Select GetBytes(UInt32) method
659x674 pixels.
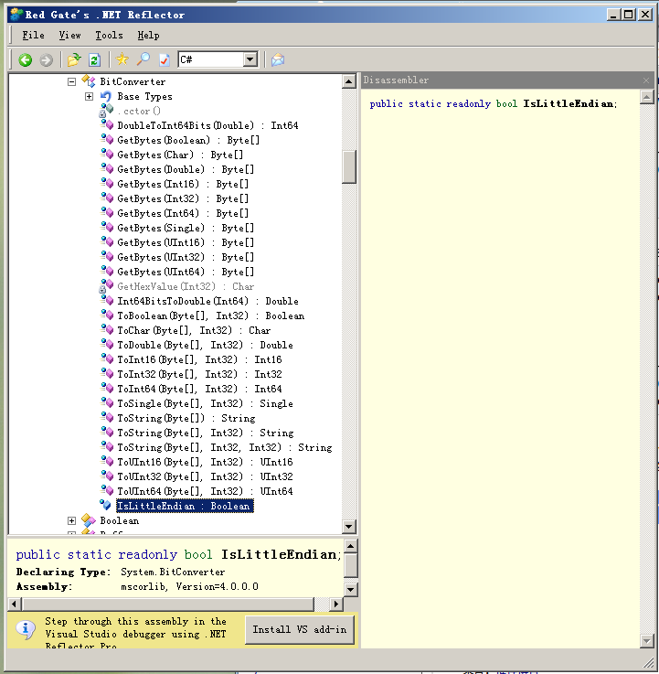(186, 257)
